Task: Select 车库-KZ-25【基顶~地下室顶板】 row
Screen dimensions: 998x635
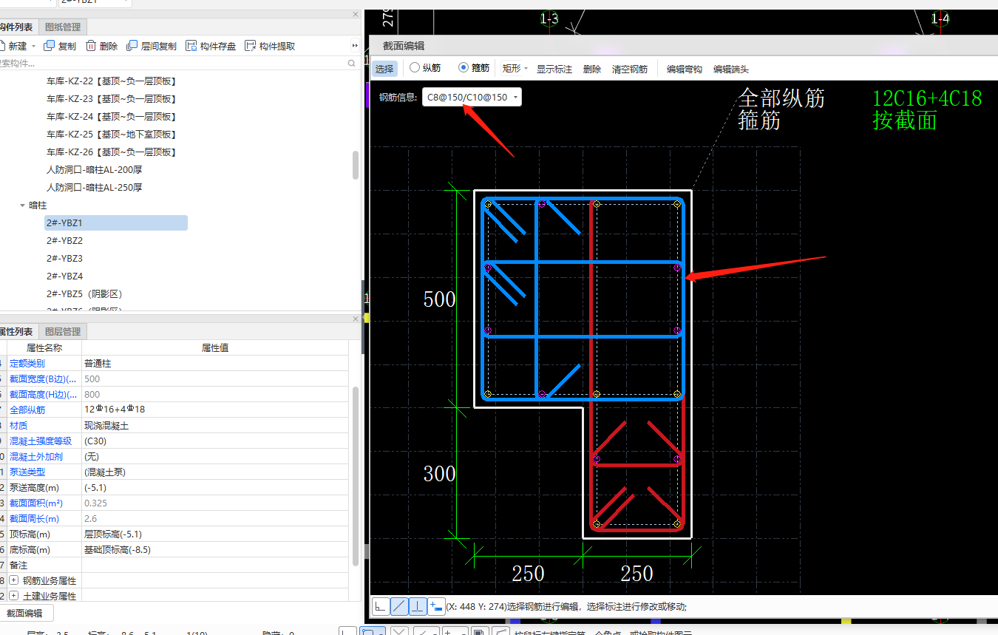Action: 111,134
